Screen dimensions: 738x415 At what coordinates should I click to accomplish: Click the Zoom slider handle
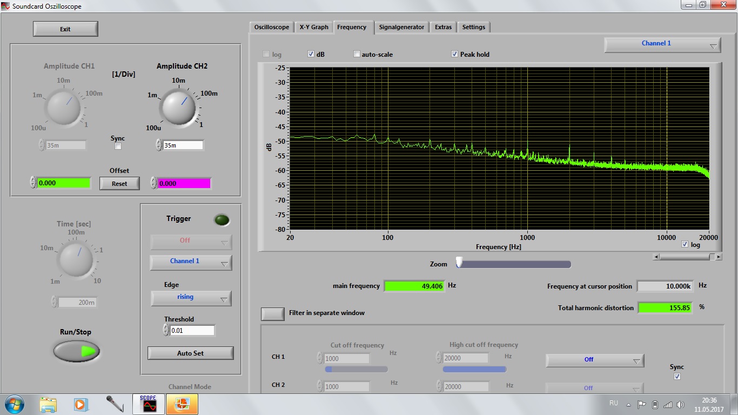[459, 263]
